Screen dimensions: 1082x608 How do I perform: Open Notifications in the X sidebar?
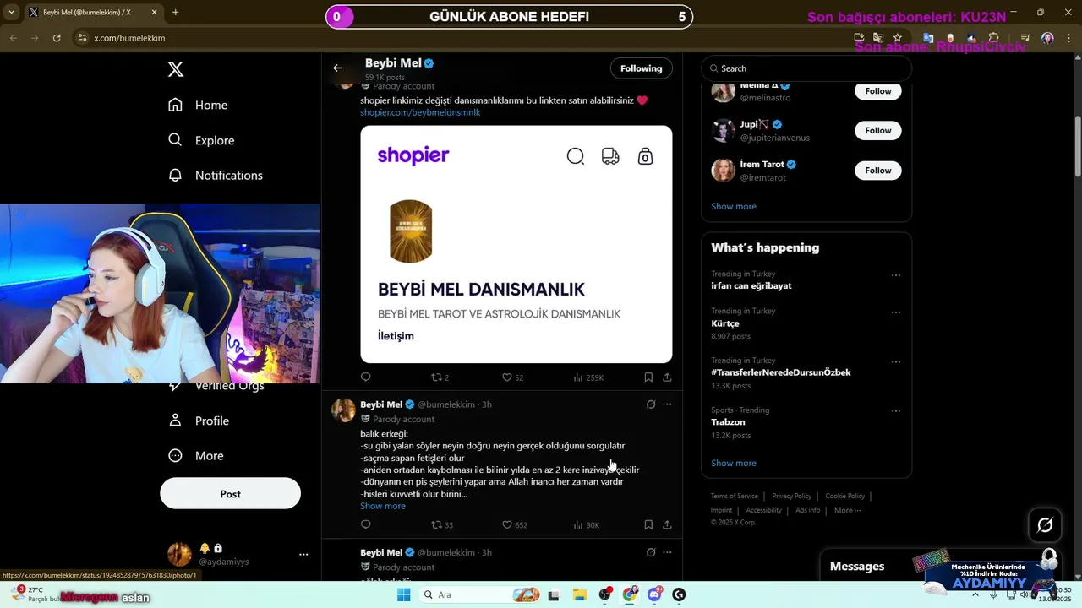(x=216, y=176)
